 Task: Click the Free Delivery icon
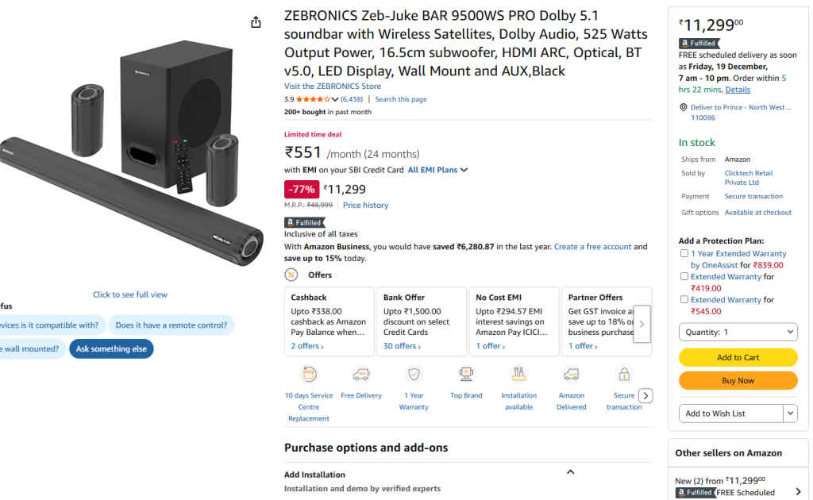[361, 373]
